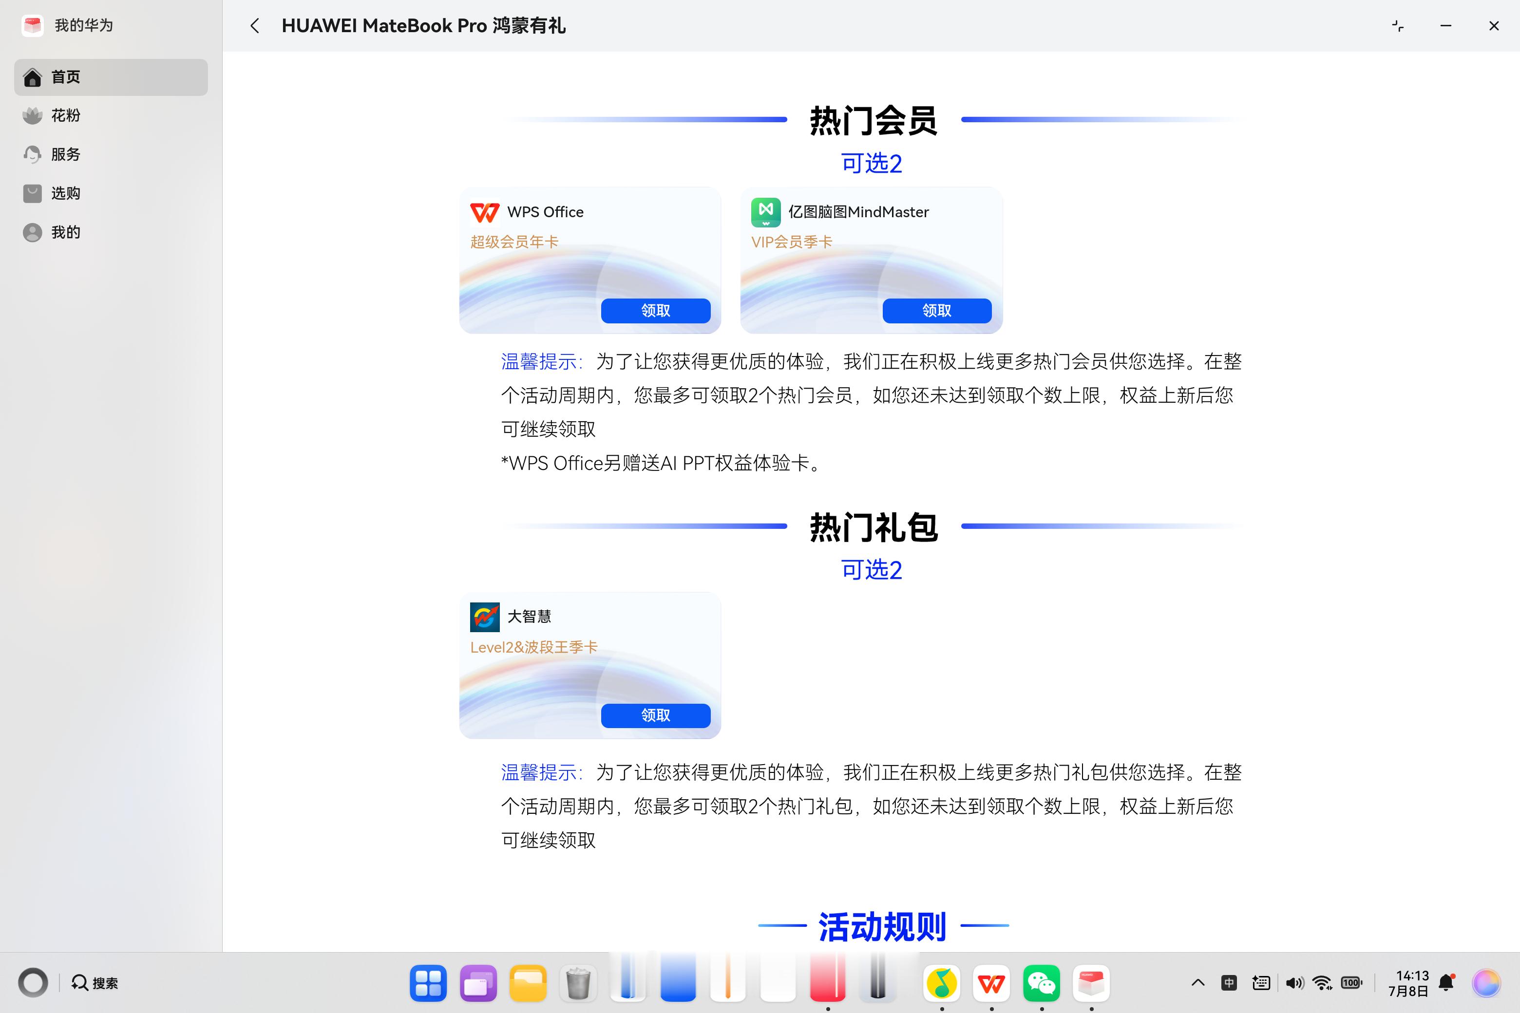The width and height of the screenshot is (1520, 1013).
Task: Go to the 我的 sidebar tab
Action: point(111,232)
